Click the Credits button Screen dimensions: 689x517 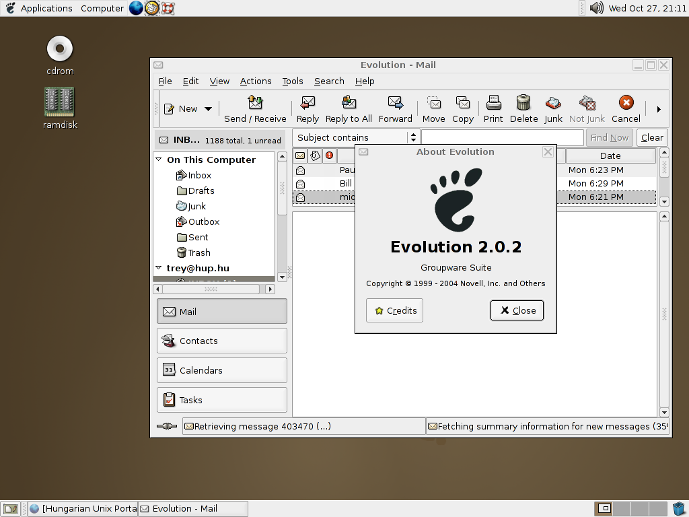click(394, 310)
